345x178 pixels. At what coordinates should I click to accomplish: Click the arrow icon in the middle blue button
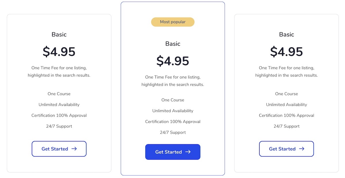coord(188,152)
